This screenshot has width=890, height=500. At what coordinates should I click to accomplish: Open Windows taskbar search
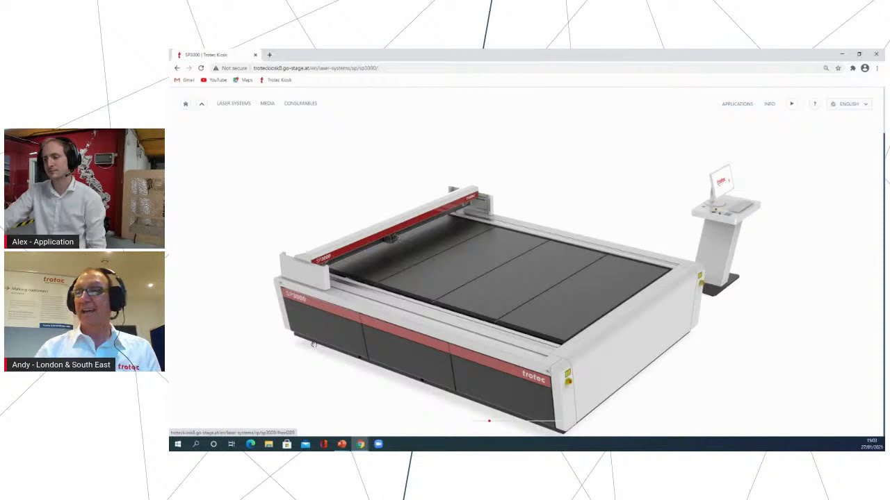pyautogui.click(x=196, y=444)
